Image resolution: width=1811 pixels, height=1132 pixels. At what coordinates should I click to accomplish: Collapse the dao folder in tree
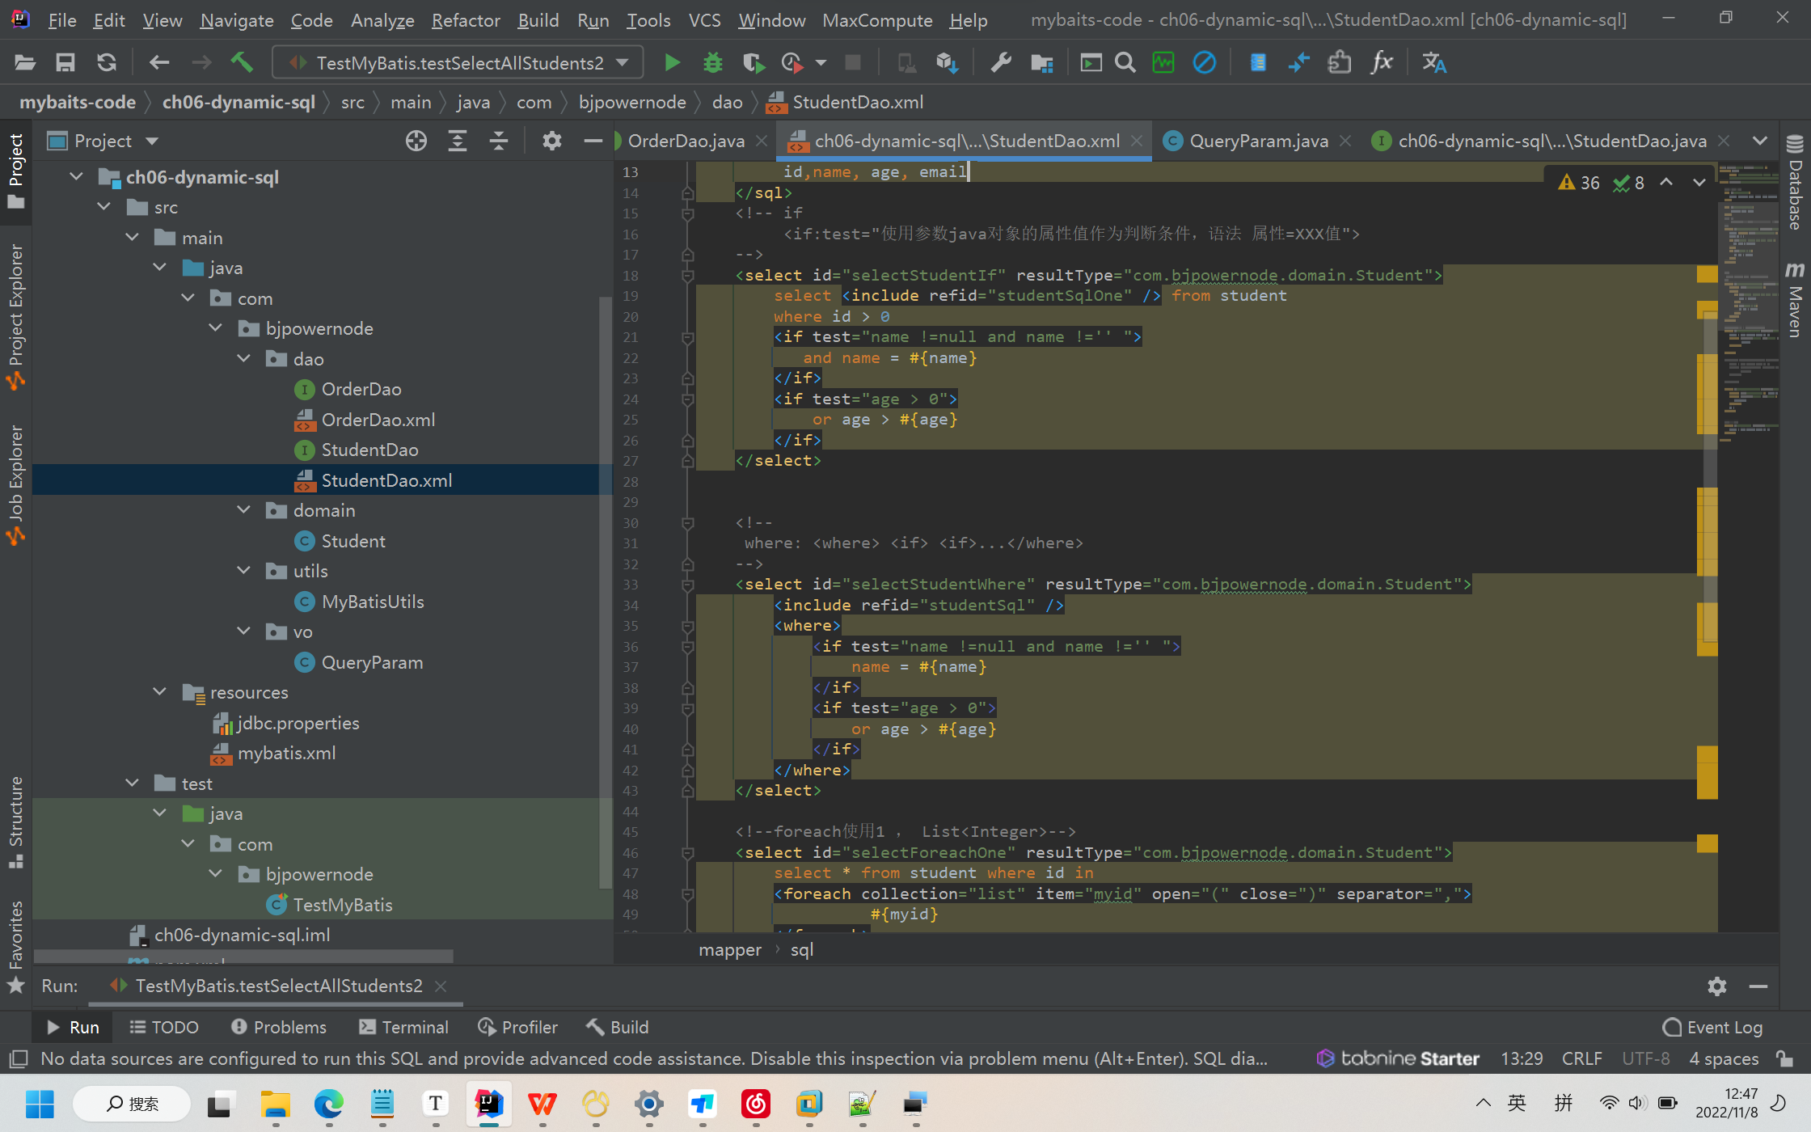(244, 358)
